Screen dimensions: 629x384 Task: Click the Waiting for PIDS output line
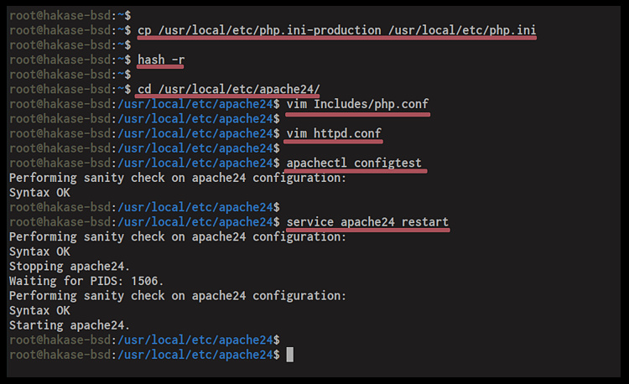(x=86, y=281)
